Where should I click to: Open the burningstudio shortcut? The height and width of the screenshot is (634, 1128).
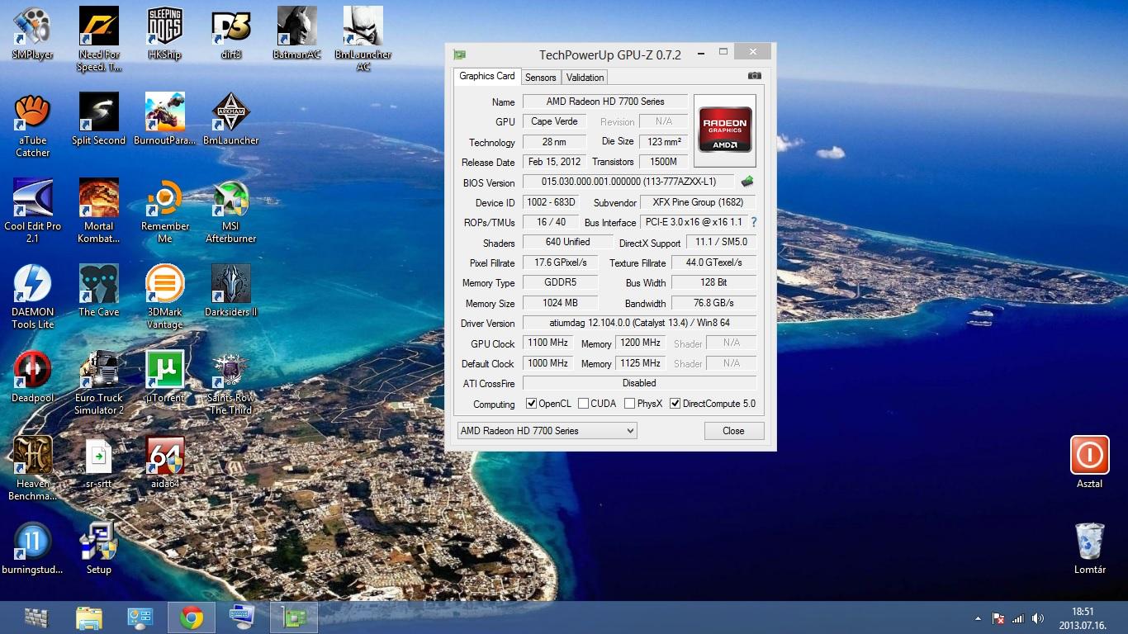pyautogui.click(x=33, y=548)
